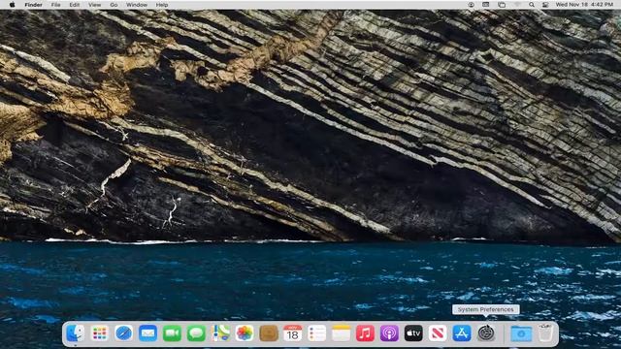Open Contacts in the Dock
The width and height of the screenshot is (621, 349).
(x=269, y=333)
